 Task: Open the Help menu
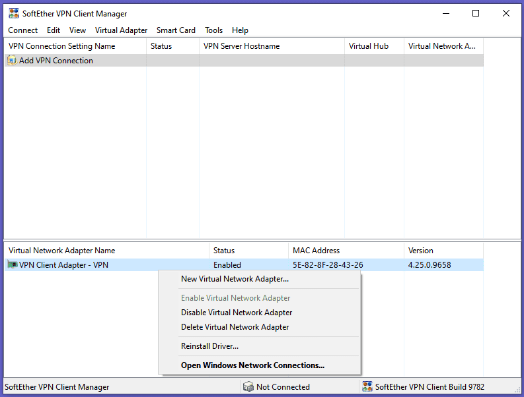click(x=240, y=30)
